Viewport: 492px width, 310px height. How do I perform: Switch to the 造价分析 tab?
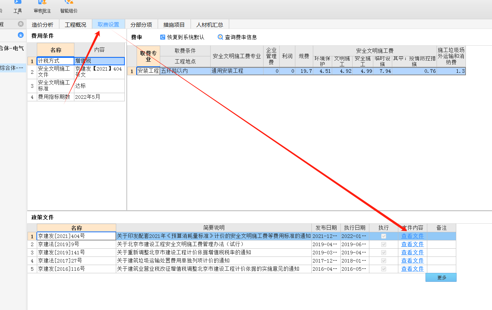[42, 25]
